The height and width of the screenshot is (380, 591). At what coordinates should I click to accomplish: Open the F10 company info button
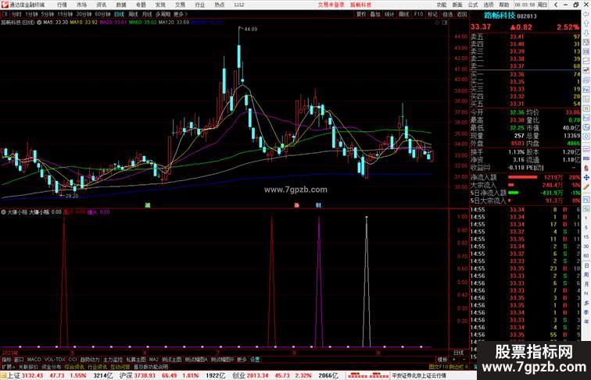tap(418, 14)
